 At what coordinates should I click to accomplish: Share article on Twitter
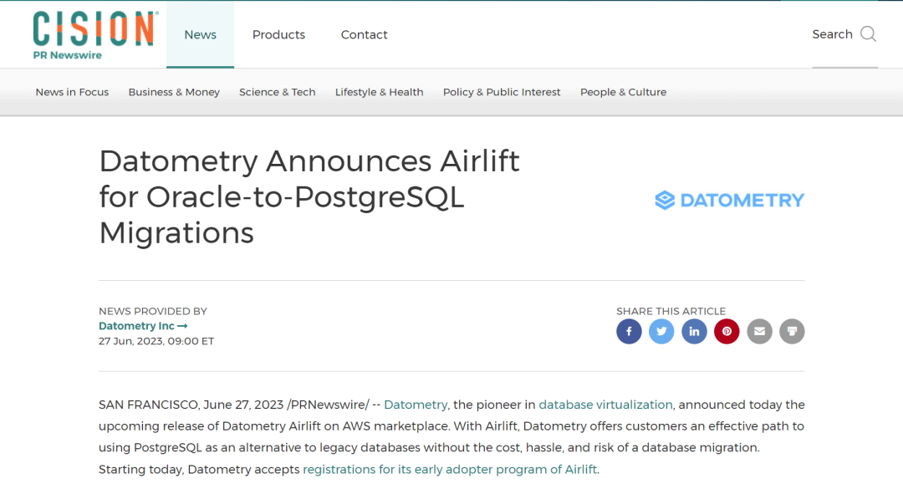tap(661, 331)
